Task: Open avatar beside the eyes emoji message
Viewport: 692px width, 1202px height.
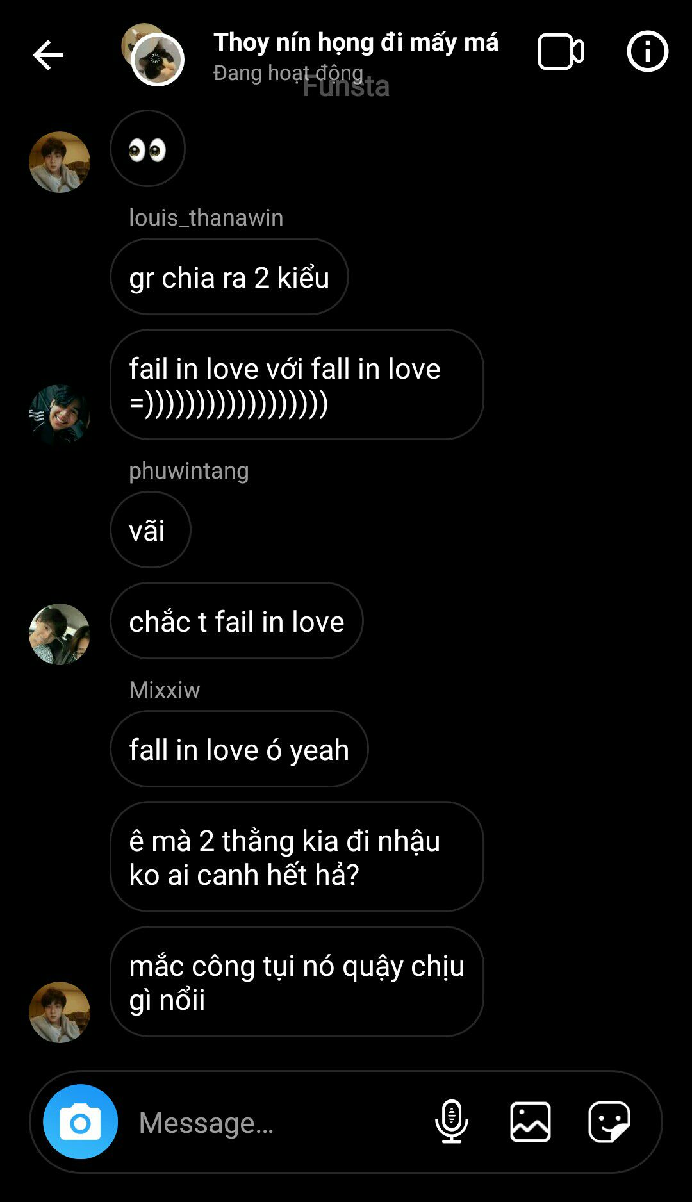Action: pyautogui.click(x=60, y=162)
